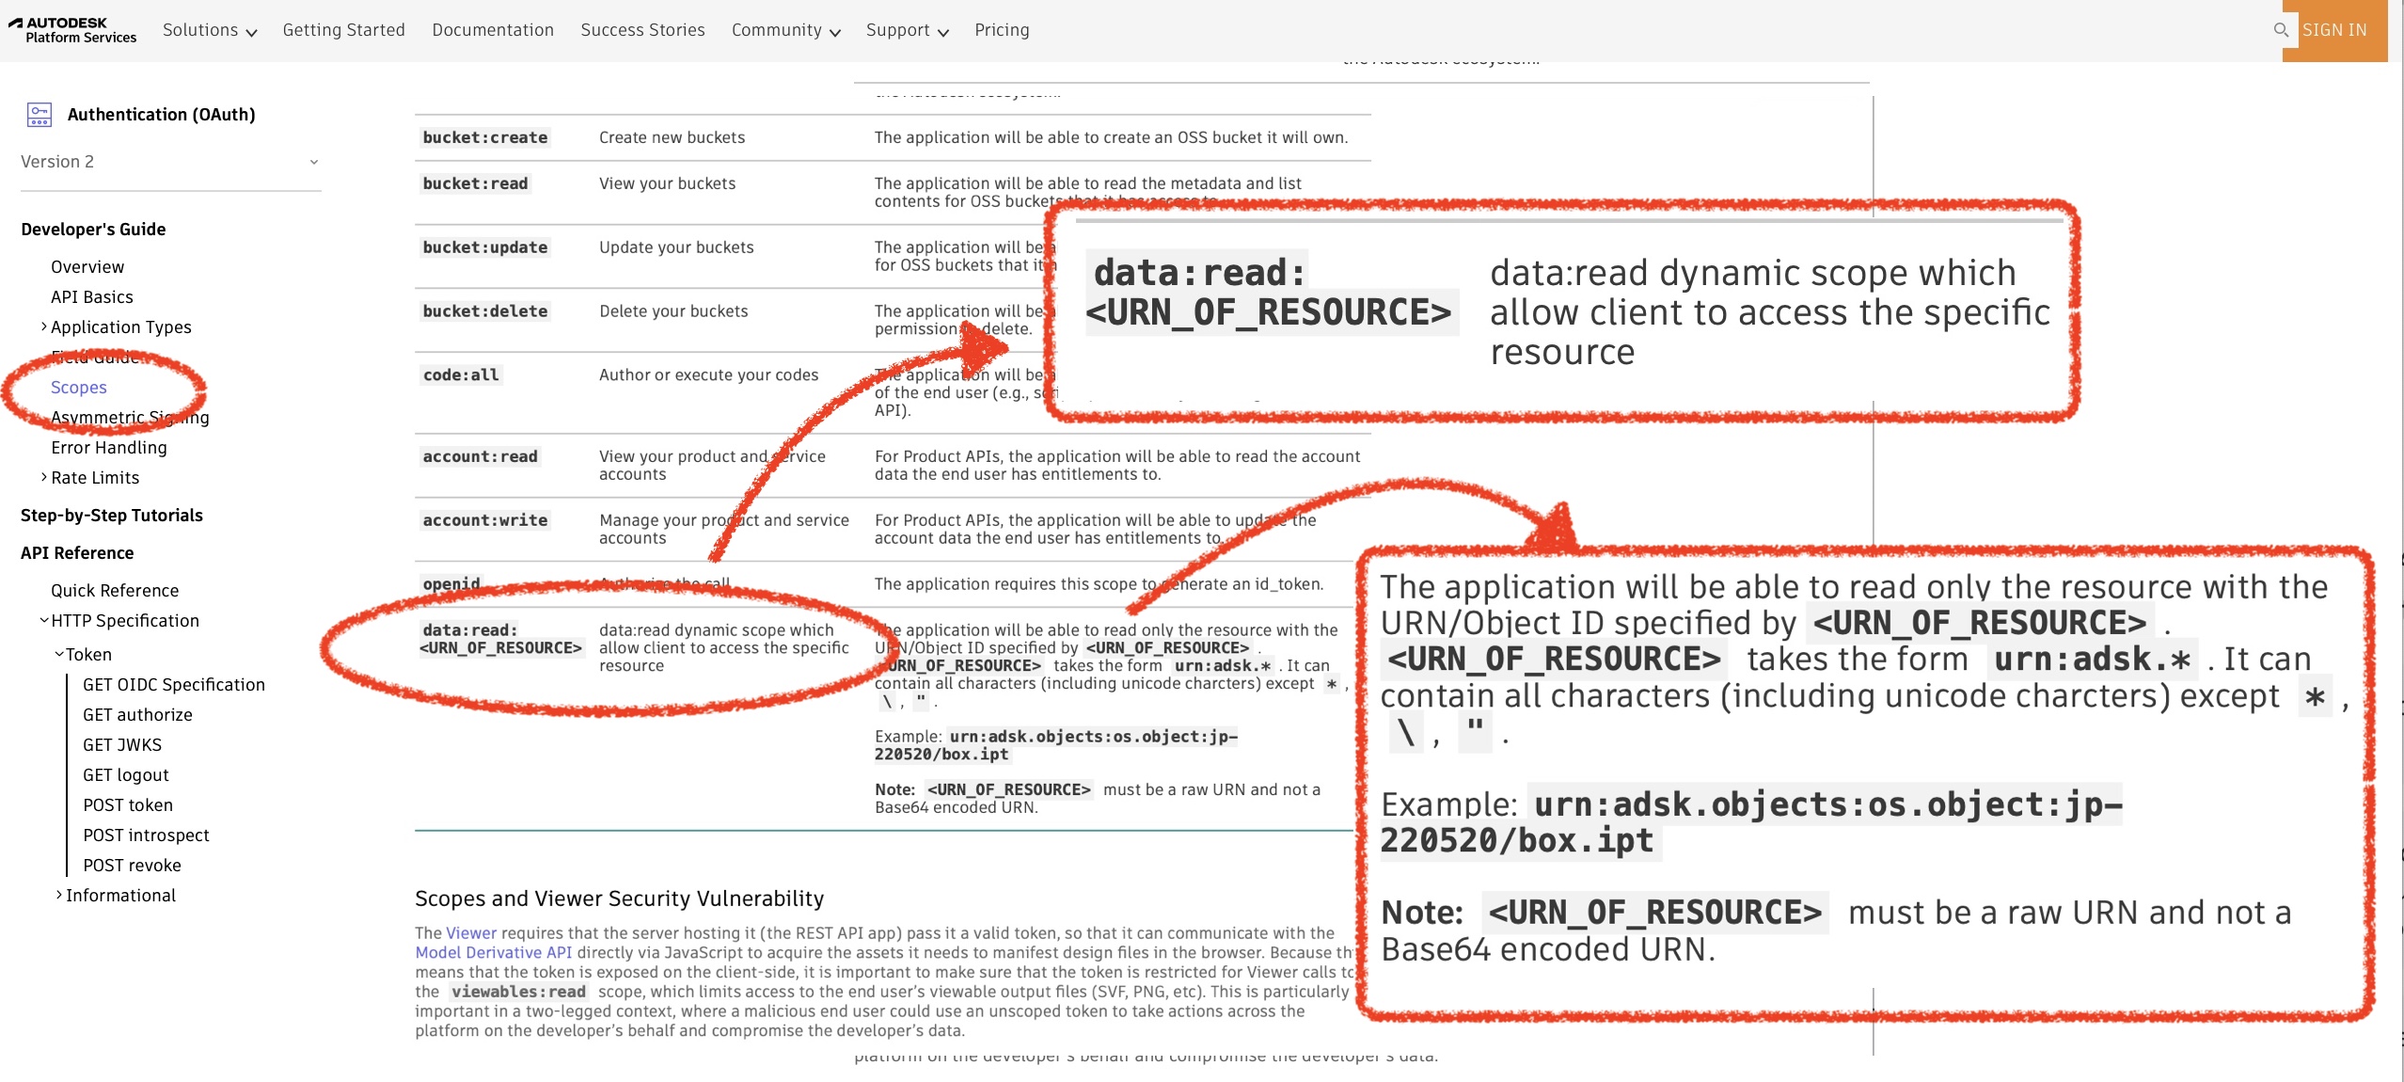The image size is (2404, 1082).
Task: Open the Pricing page
Action: (1002, 30)
